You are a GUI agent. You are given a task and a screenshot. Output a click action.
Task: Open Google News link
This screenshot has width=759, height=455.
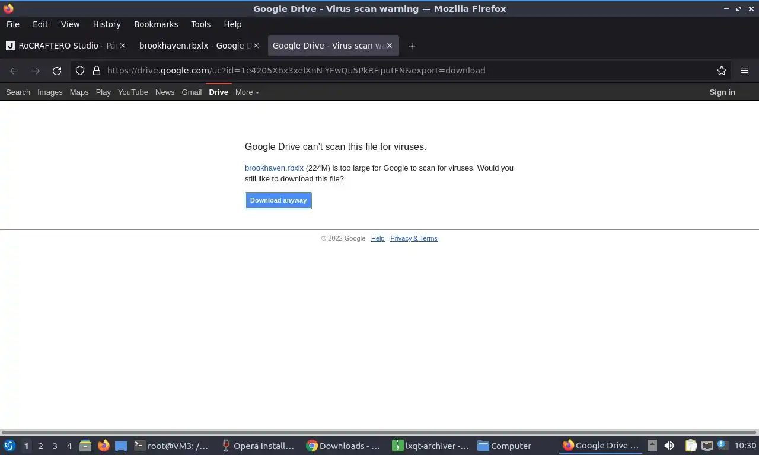point(165,92)
